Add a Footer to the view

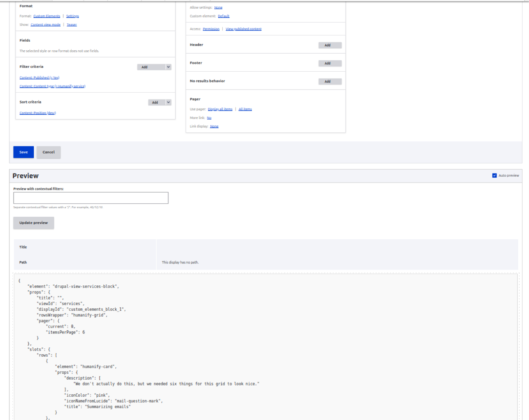point(330,64)
